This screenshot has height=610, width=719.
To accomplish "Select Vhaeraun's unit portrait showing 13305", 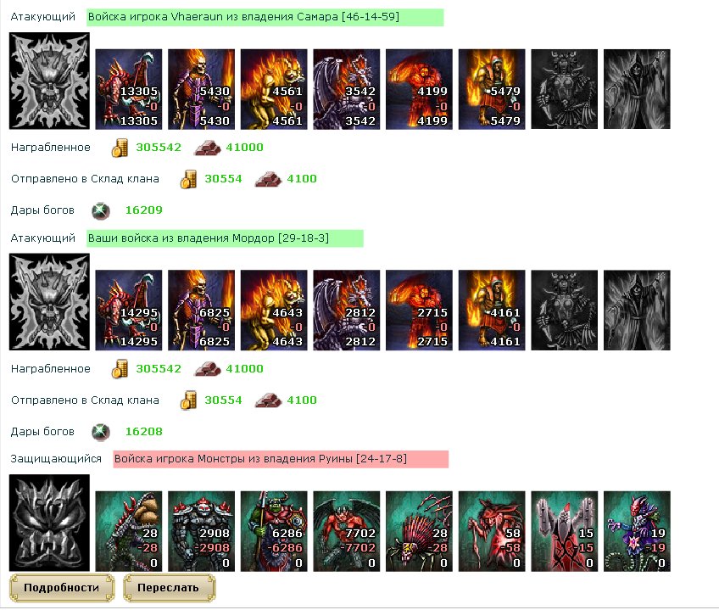I will point(129,89).
